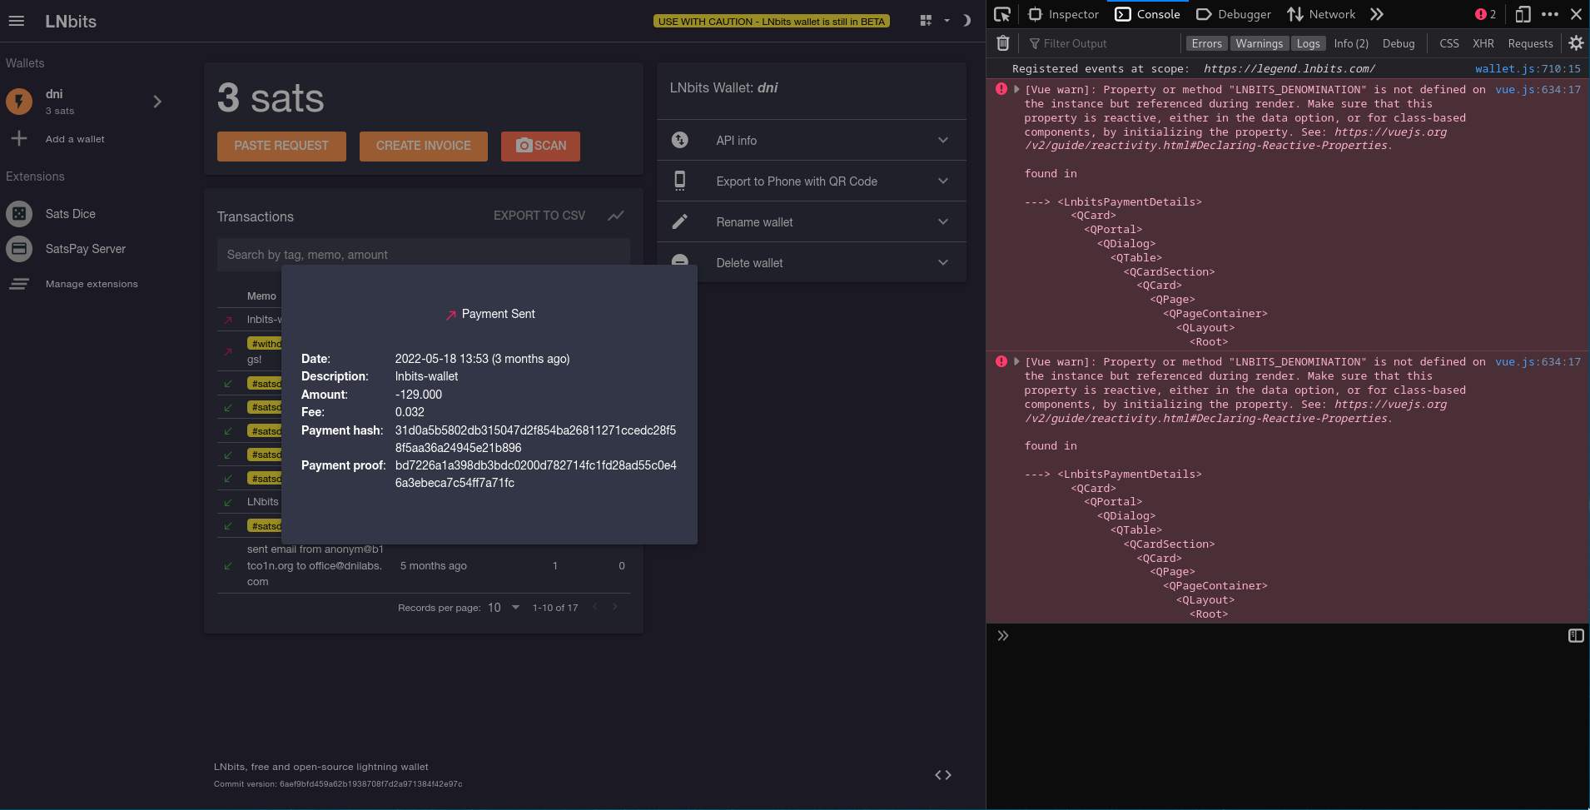Screen dimensions: 1590x810
Task: Open the Sats Dice extension
Action: point(70,213)
